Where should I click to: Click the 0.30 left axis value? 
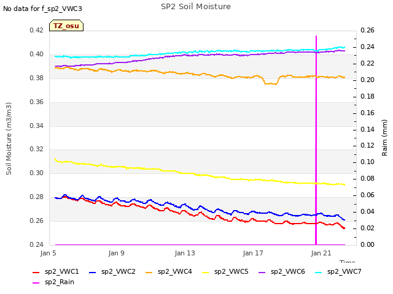37,173
